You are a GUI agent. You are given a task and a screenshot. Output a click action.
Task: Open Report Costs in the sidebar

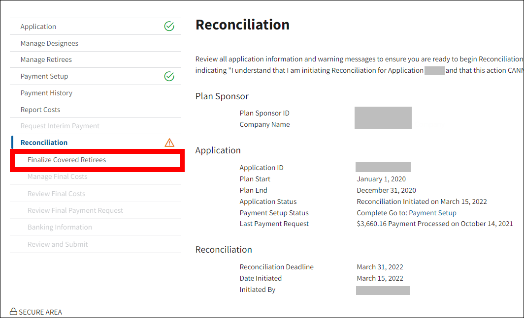40,110
